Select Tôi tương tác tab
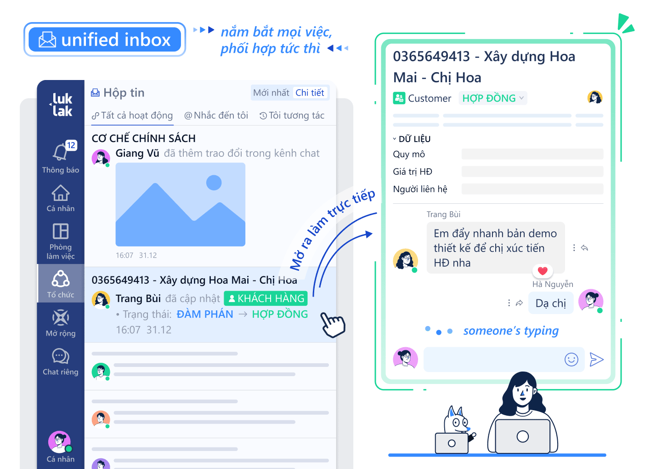This screenshot has height=469, width=645. [x=292, y=115]
